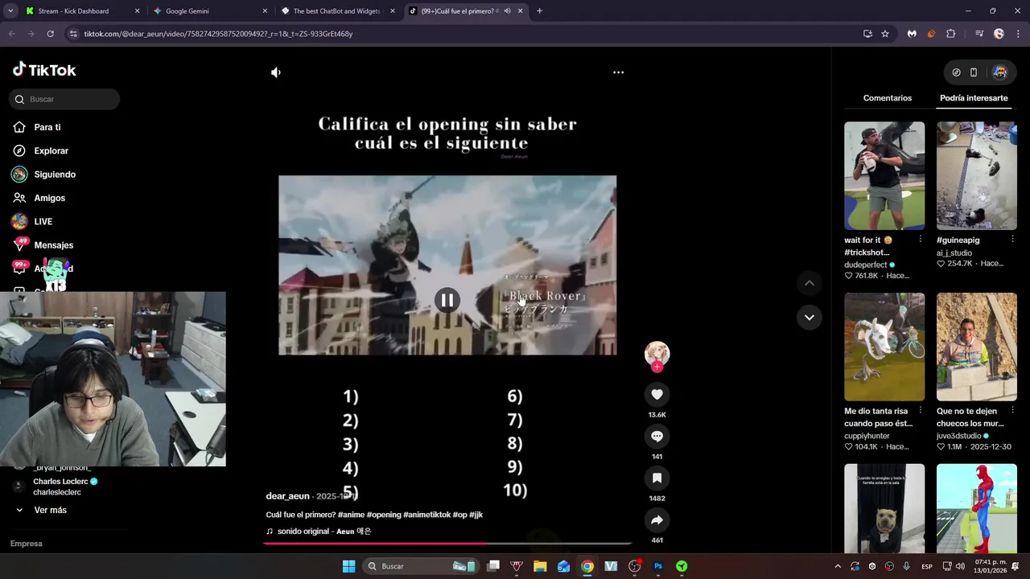Bookmark this page with the star icon

coord(885,34)
